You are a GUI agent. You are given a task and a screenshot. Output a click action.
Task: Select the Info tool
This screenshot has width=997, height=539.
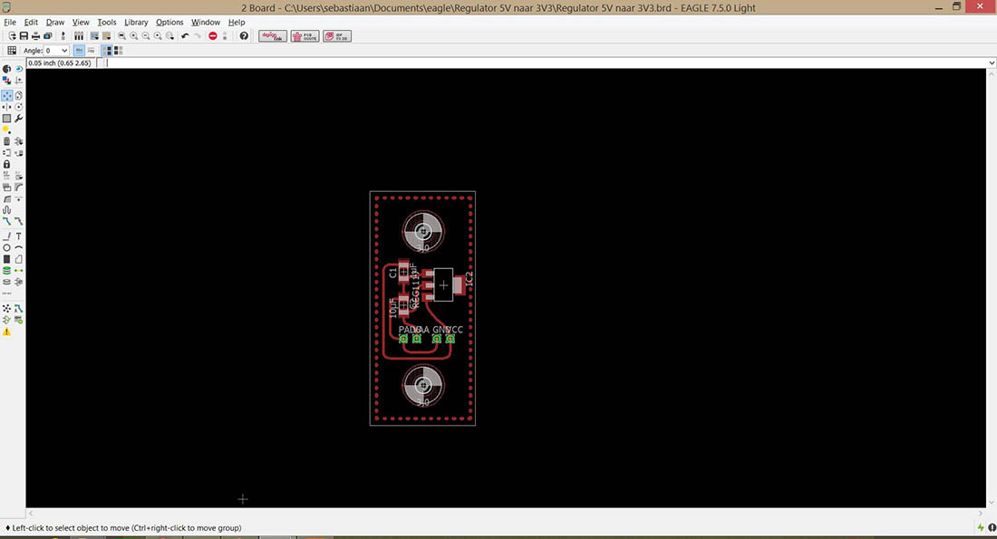point(6,69)
